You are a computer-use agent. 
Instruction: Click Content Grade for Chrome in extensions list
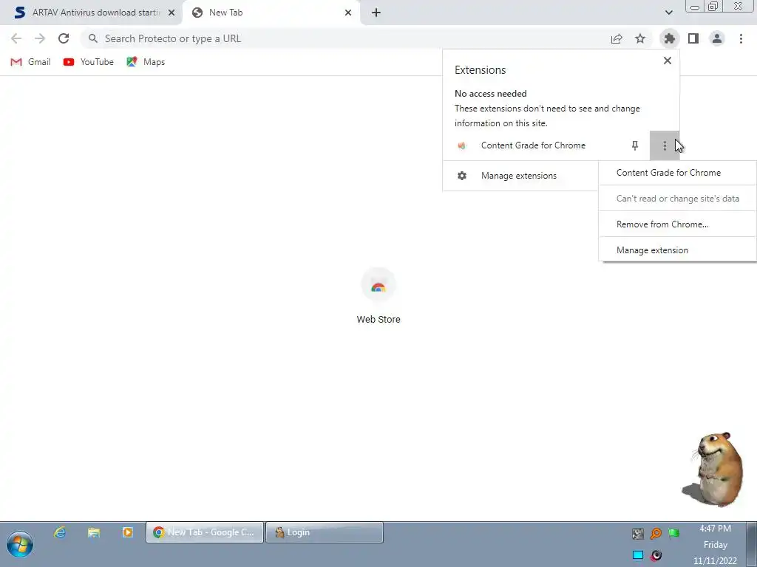pos(533,145)
